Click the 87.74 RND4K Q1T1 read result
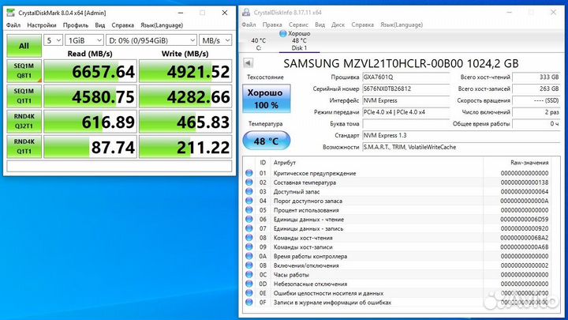Image resolution: width=568 pixels, height=320 pixels. pyautogui.click(x=90, y=147)
